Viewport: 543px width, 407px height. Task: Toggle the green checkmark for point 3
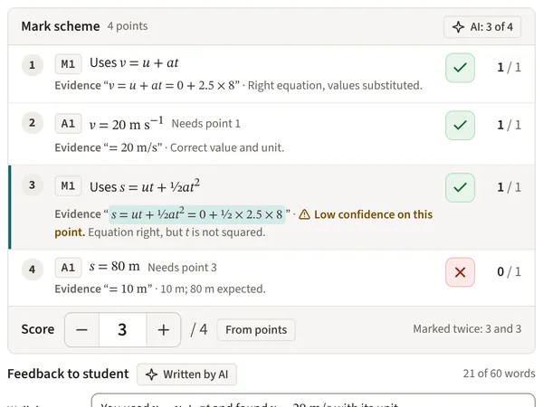[x=460, y=187]
